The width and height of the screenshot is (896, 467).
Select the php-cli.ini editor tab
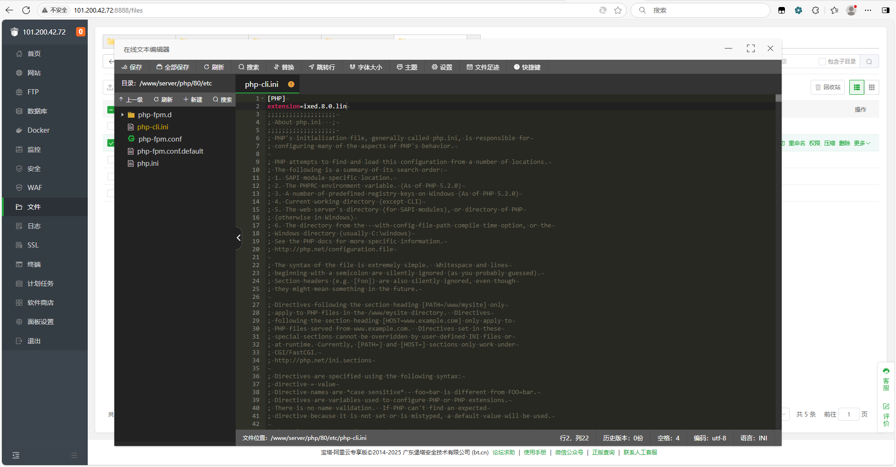click(262, 85)
